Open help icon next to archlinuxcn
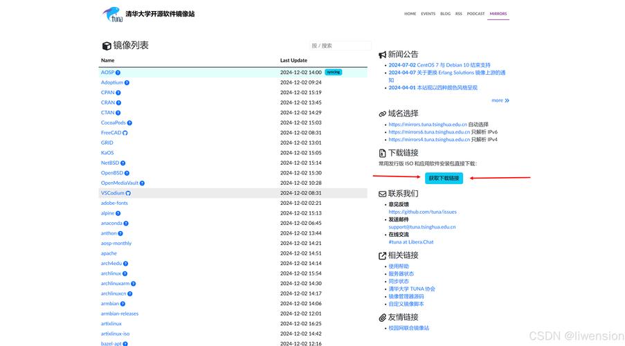Screen dimensions: 625x346 (x=130, y=294)
